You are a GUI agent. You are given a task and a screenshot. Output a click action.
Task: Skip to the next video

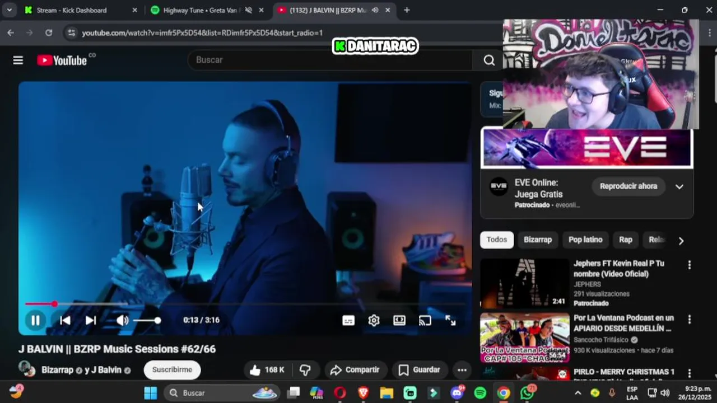point(90,320)
